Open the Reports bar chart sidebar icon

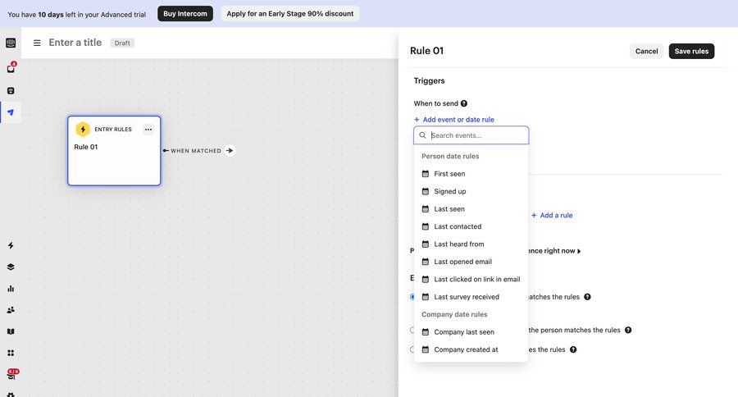pos(11,288)
